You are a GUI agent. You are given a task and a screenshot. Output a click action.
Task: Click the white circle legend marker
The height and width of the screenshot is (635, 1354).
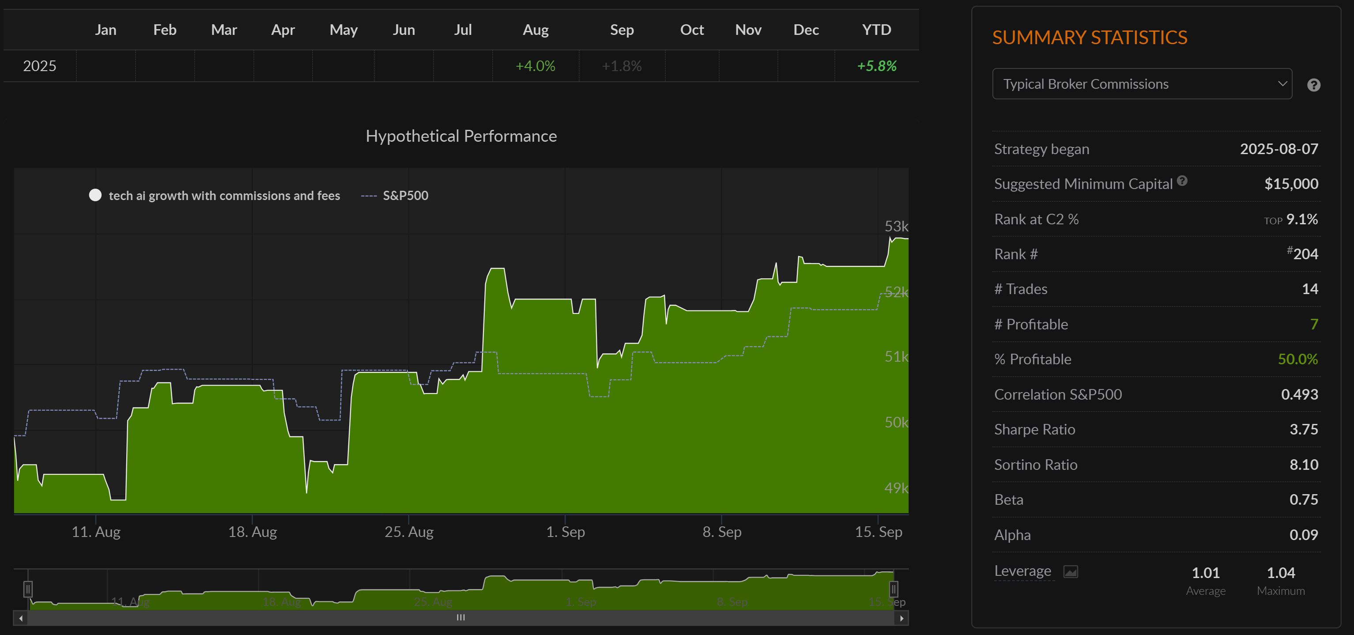click(95, 196)
